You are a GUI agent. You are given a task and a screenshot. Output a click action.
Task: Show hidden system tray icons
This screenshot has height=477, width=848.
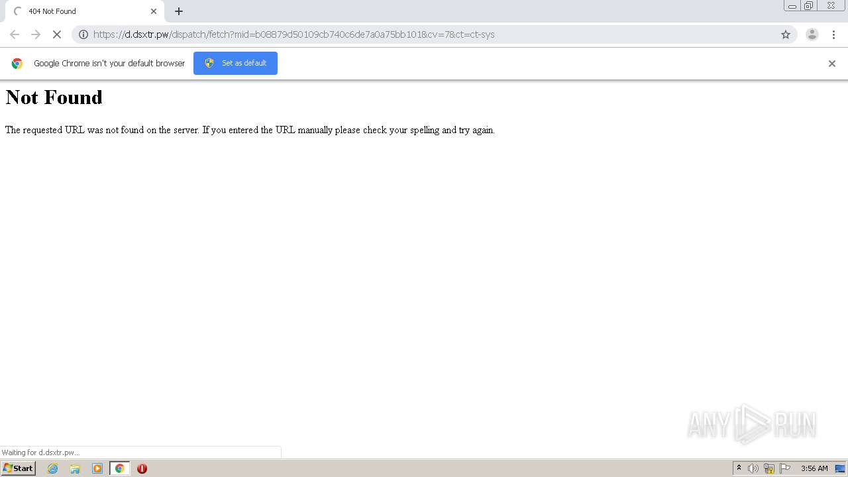pyautogui.click(x=739, y=468)
